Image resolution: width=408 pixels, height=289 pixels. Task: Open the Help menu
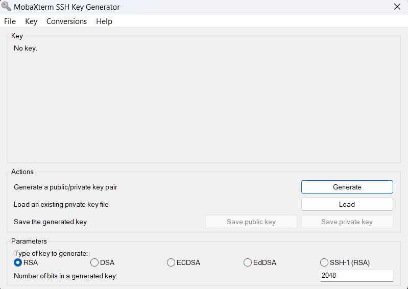tap(104, 21)
